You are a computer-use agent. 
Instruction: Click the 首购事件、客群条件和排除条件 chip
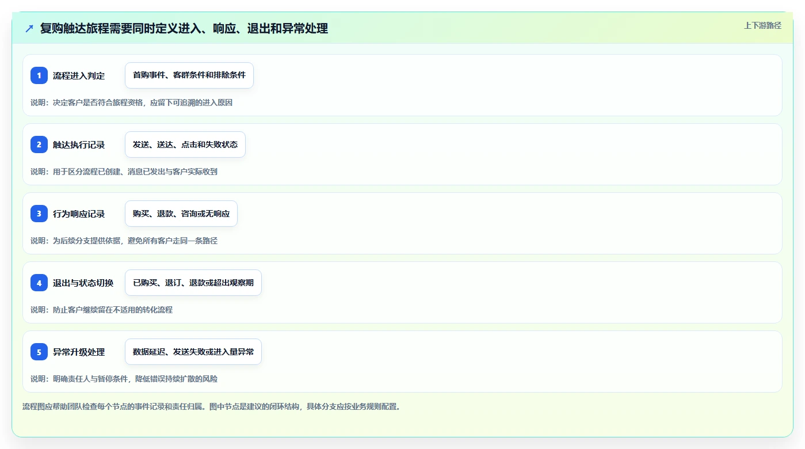click(x=189, y=75)
